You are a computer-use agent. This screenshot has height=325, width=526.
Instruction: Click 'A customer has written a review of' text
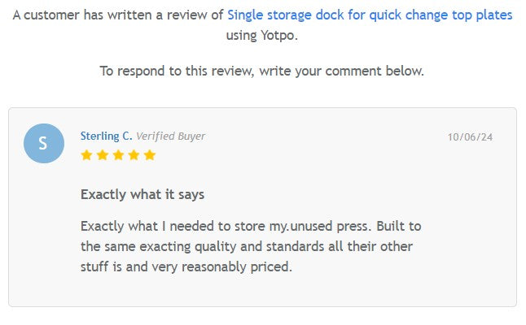118,15
